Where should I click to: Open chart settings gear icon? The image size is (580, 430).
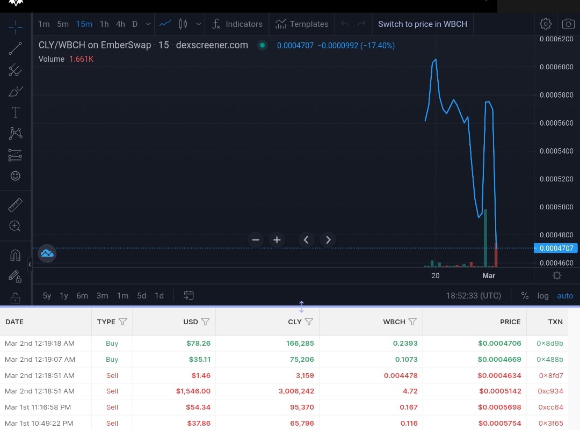pos(545,24)
